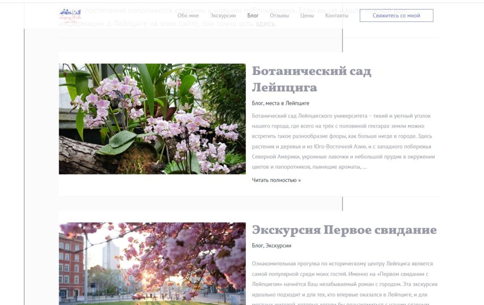Click the Leipzig Walks site logo
Image resolution: width=484 pixels, height=305 pixels.
pos(70,14)
